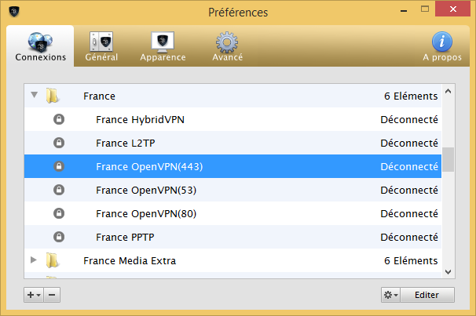Select the France OpenVPN(80) connection
This screenshot has width=476, height=316.
point(233,213)
